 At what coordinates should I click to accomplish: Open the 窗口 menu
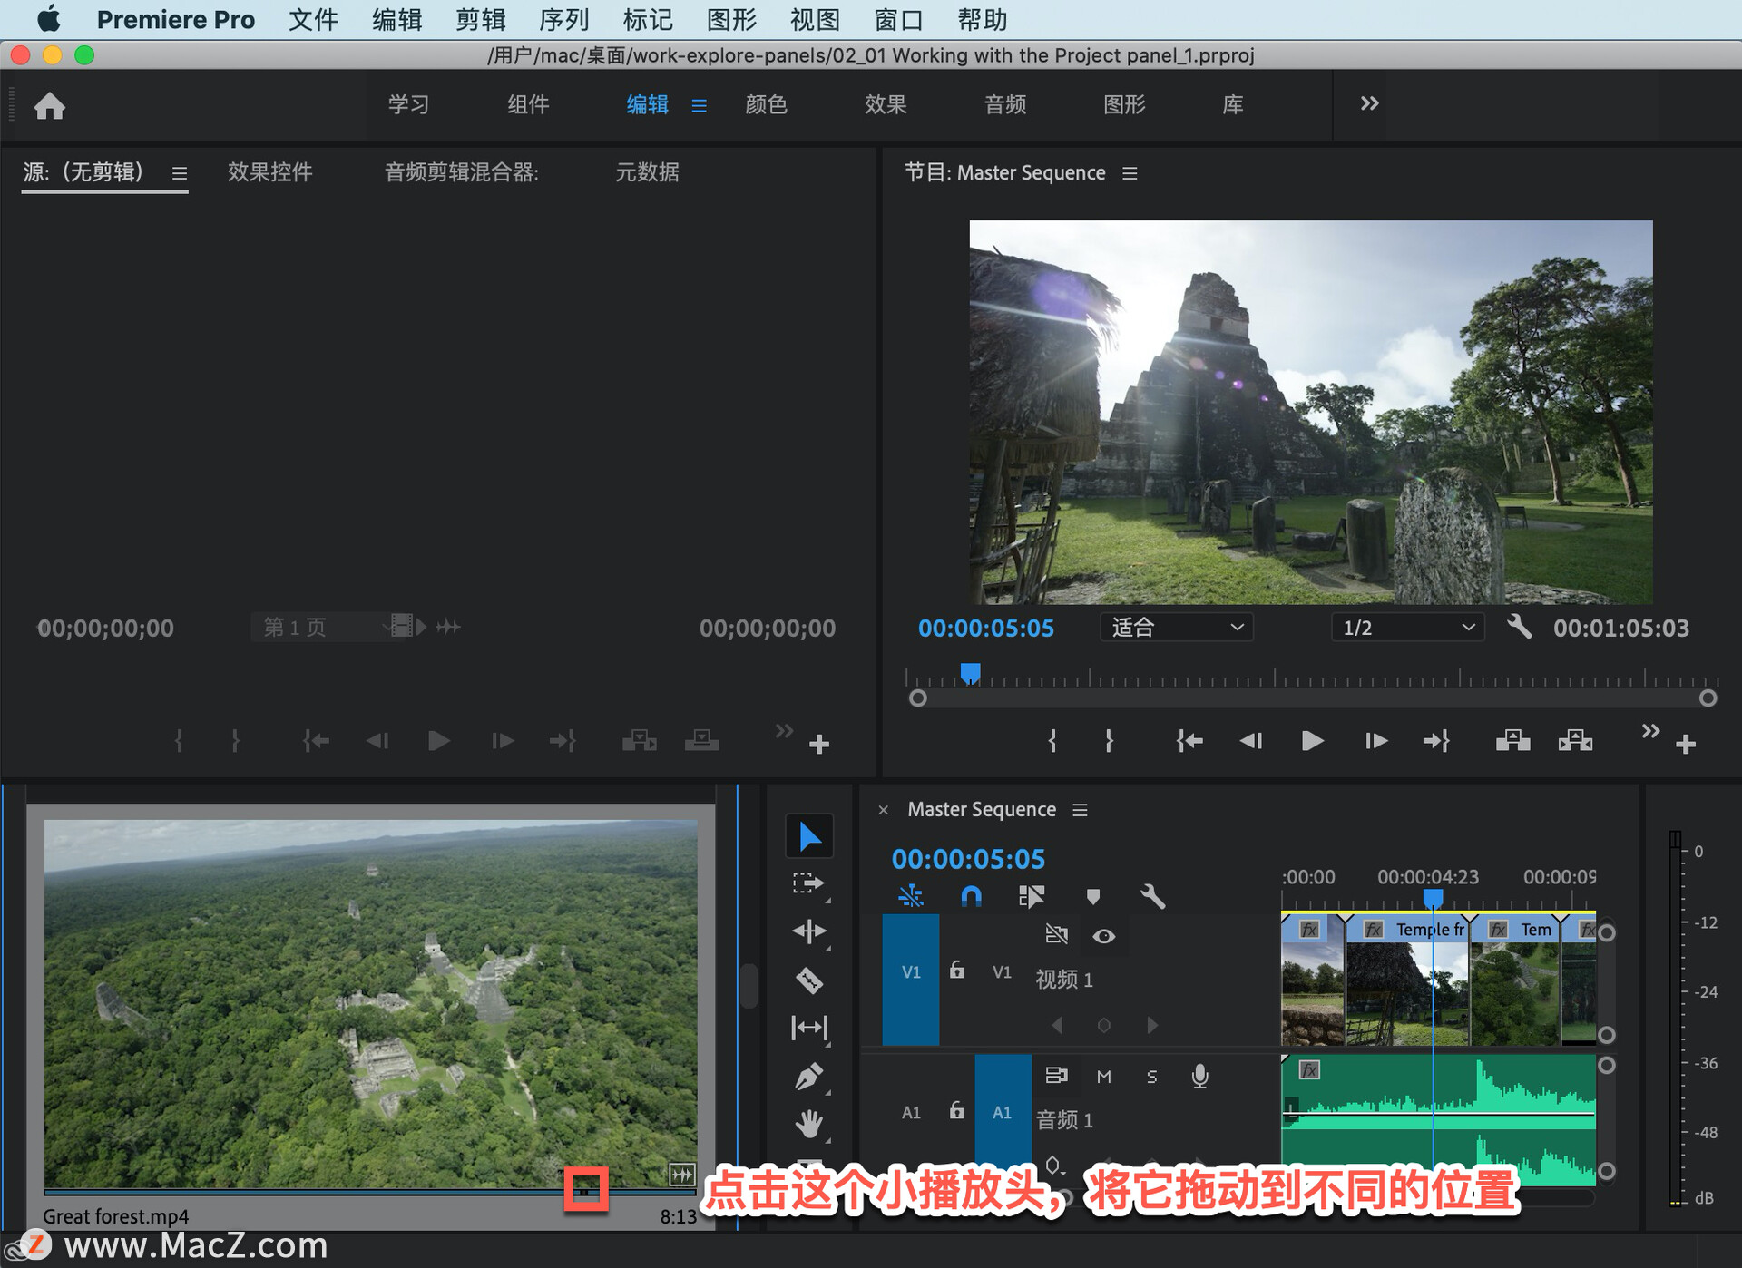pos(899,19)
